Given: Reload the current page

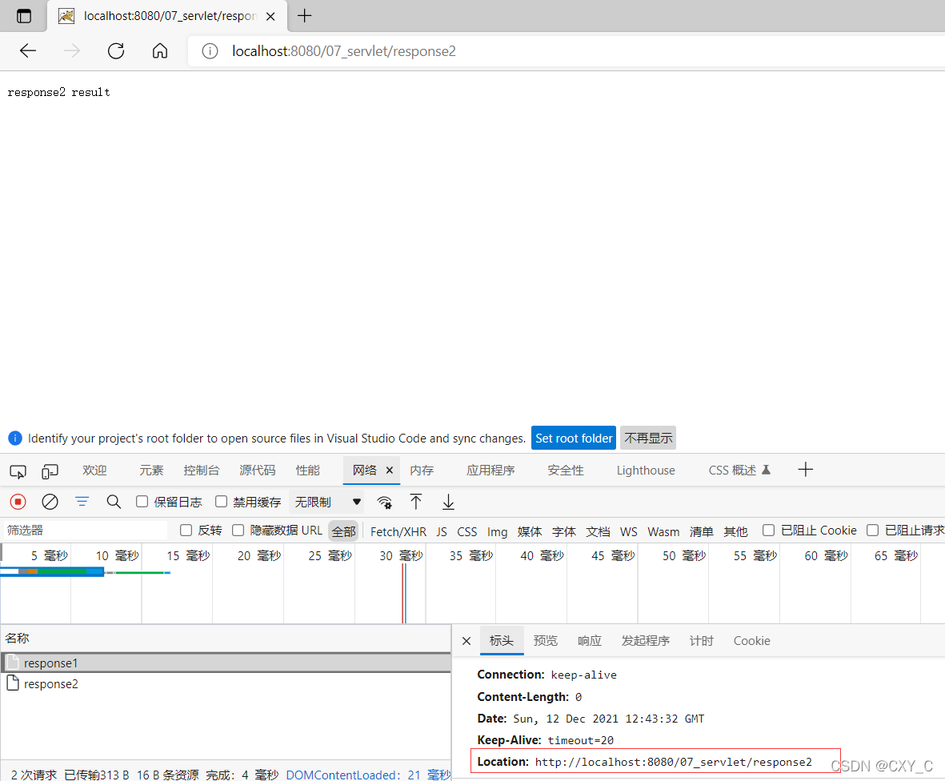Looking at the screenshot, I should 116,50.
